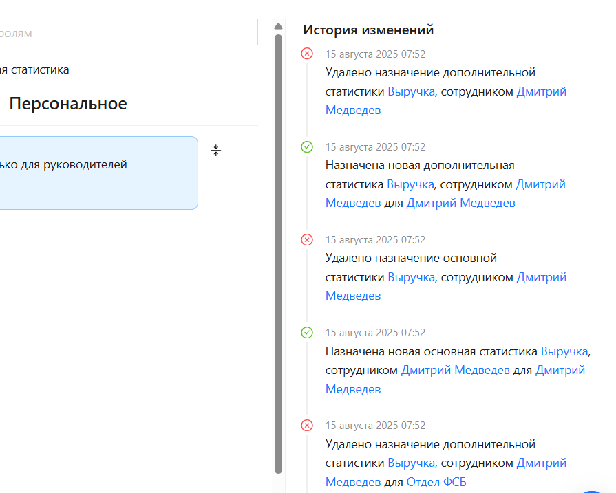Collapse the card using the vertical compress icon
Screen dimensions: 616x493
pyautogui.click(x=216, y=151)
